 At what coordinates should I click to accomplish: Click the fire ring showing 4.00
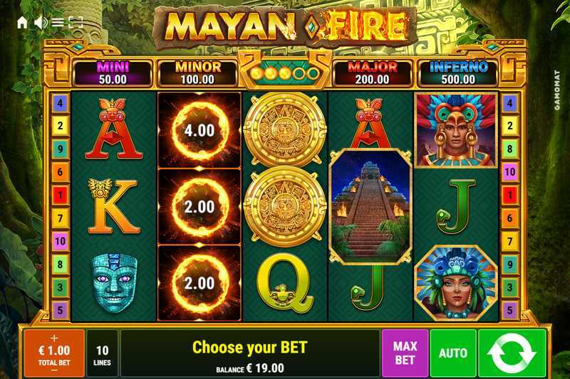point(199,130)
